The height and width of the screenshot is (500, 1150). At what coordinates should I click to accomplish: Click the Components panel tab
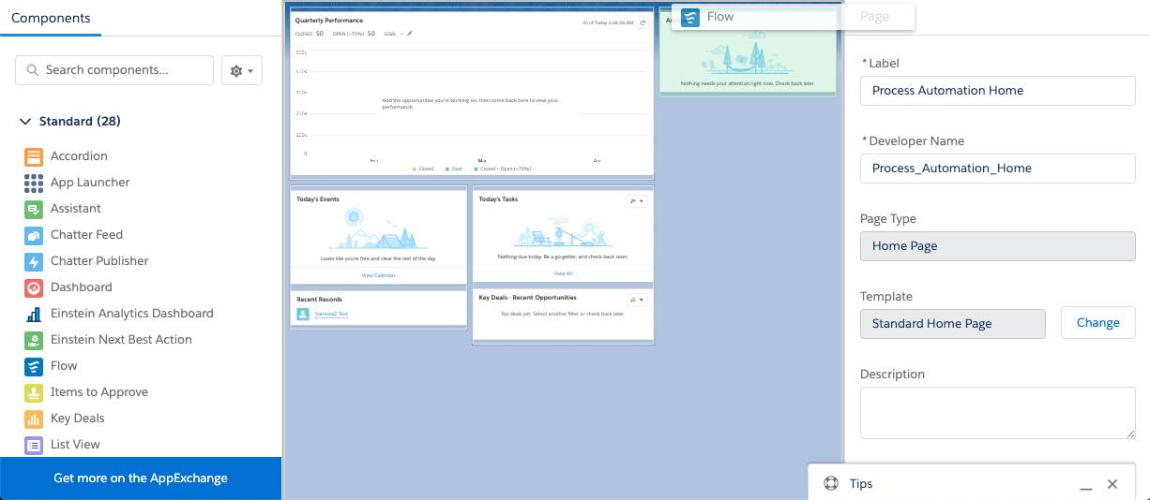[51, 18]
